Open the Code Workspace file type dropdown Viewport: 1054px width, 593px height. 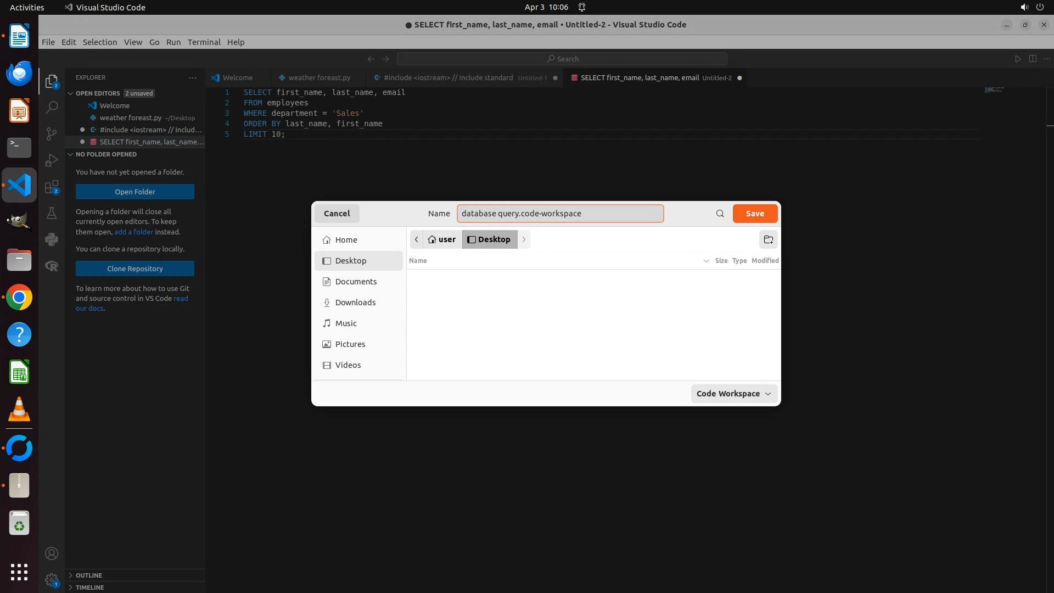point(733,394)
